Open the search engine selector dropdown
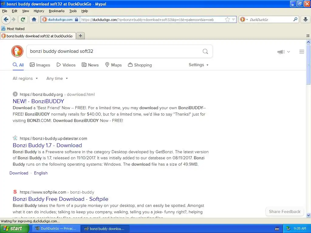Screen dimensions: 311x233 click(x=244, y=19)
